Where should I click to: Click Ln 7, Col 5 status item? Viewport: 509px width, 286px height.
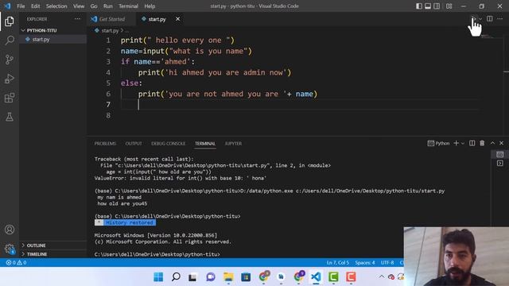point(337,262)
